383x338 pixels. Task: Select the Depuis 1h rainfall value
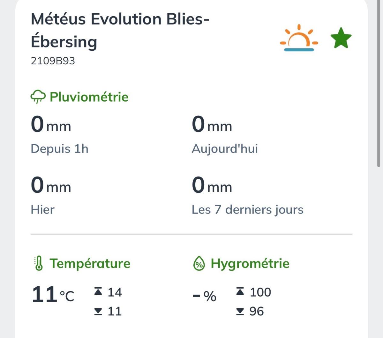pyautogui.click(x=51, y=124)
